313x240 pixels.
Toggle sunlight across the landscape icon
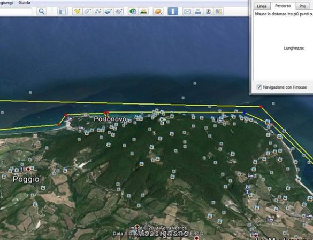pyautogui.click(x=143, y=11)
